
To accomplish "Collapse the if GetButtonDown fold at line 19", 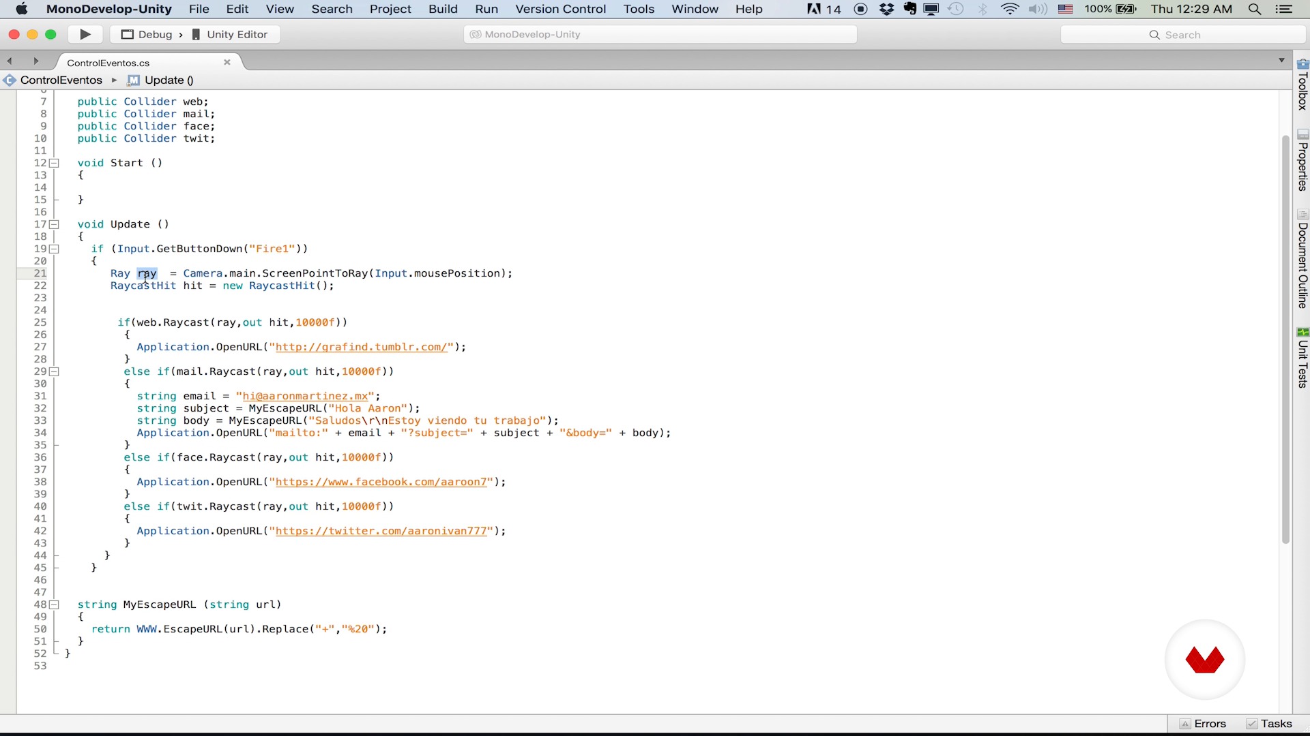I will pyautogui.click(x=54, y=249).
